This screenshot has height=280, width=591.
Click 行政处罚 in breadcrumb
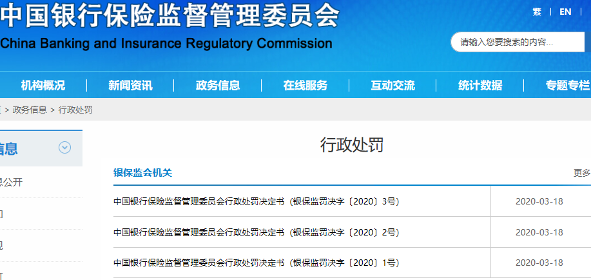tap(75, 110)
